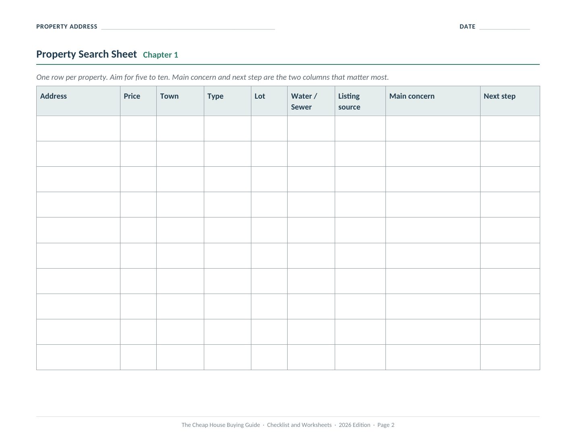
Task: Select the "Water / Sewer" column header
Action: coord(311,101)
